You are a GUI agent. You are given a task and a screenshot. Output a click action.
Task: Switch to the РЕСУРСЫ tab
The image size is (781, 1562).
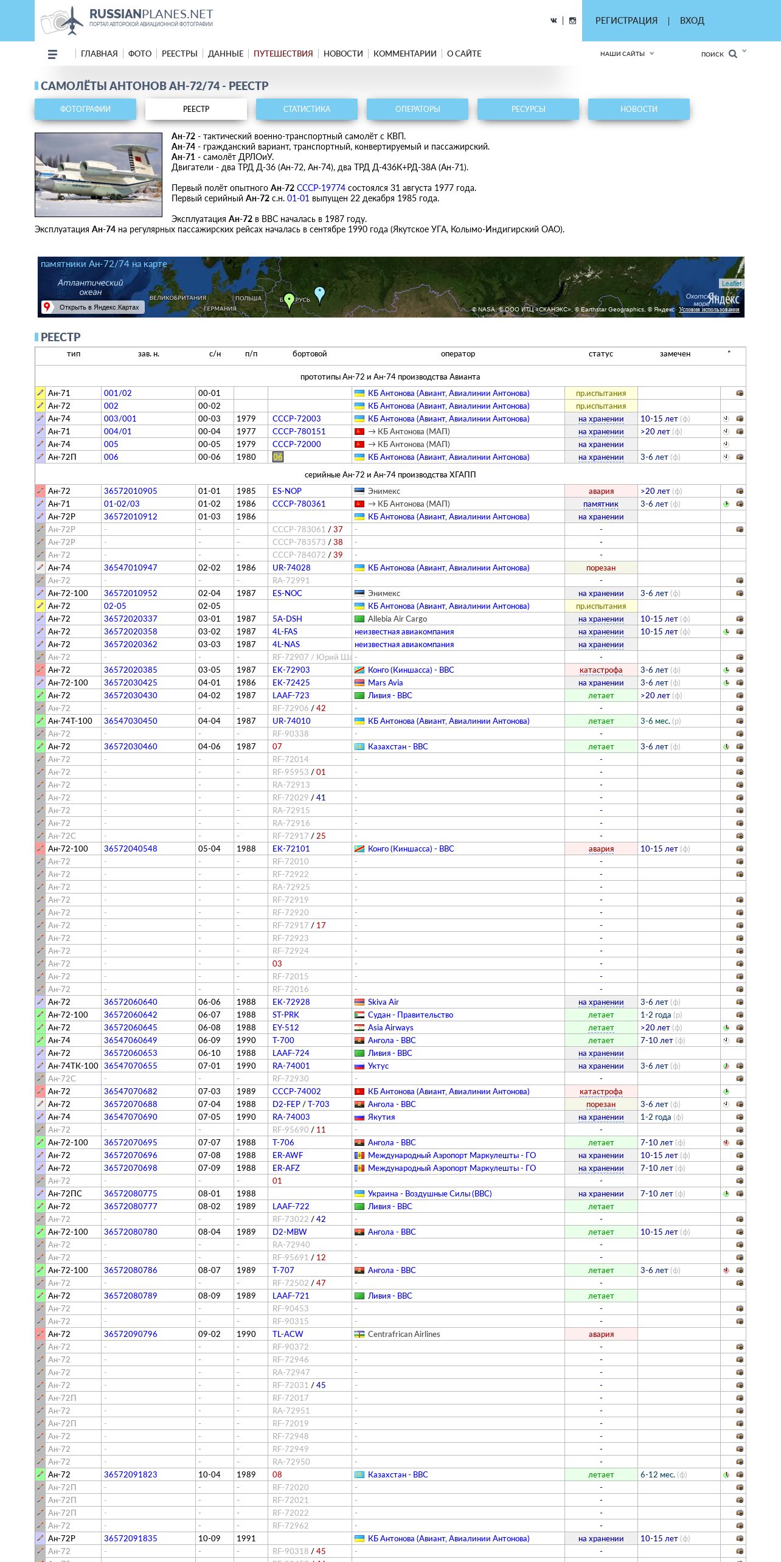pyautogui.click(x=528, y=109)
